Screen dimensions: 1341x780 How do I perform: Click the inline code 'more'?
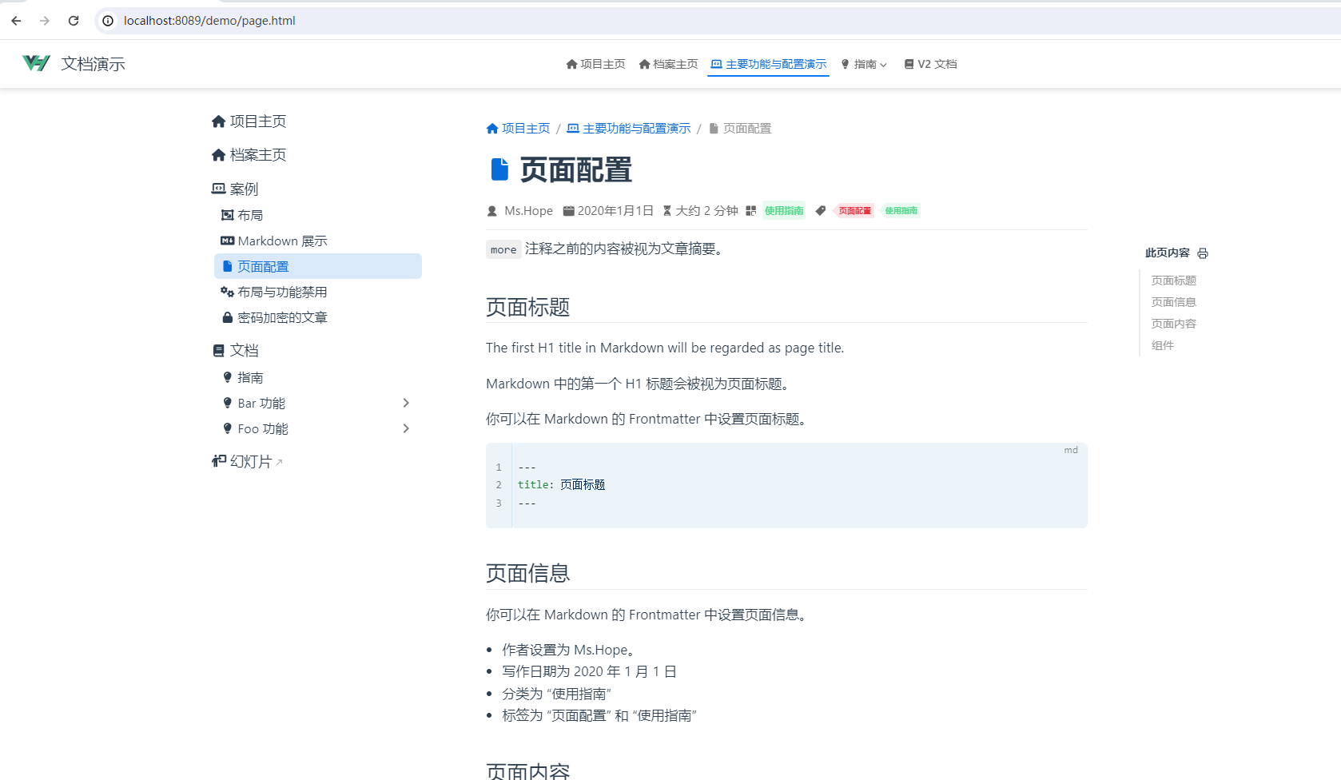(x=503, y=249)
